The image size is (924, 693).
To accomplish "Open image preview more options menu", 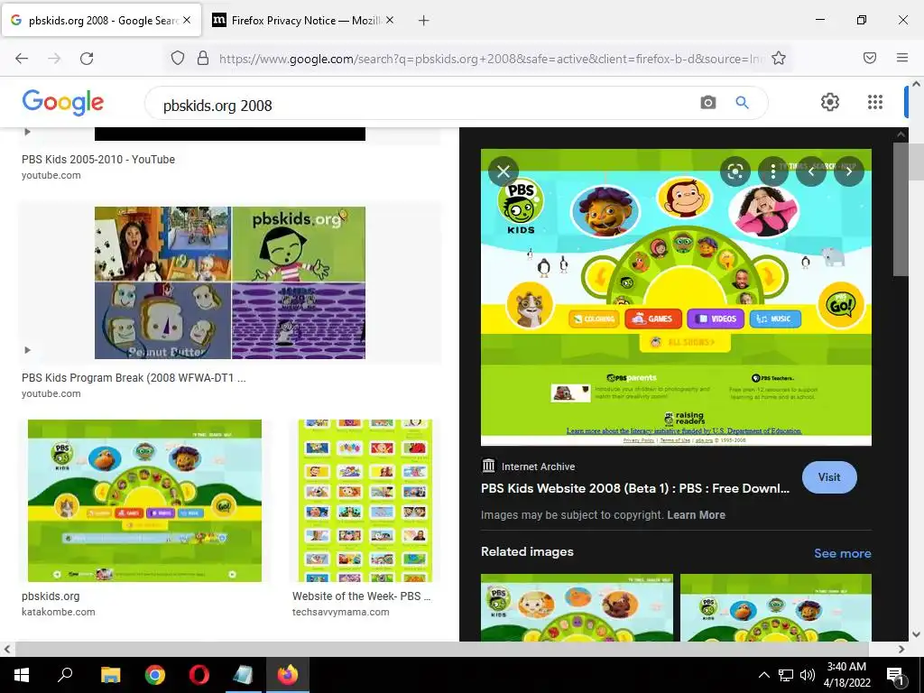I will [x=773, y=171].
